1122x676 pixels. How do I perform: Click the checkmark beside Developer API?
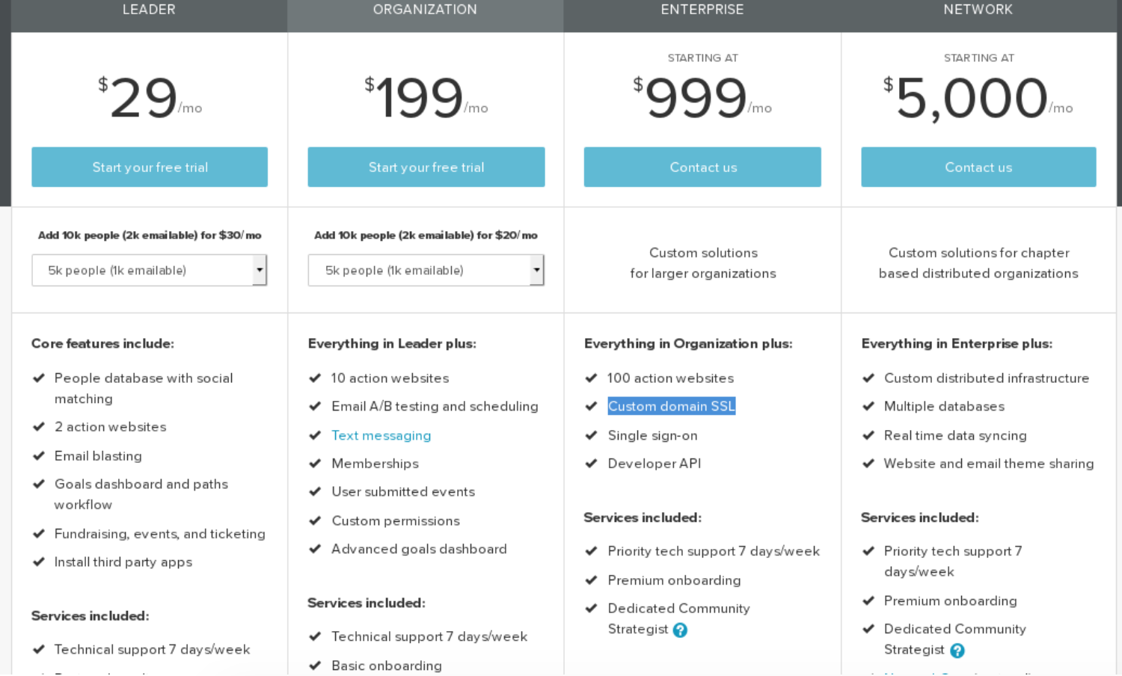[591, 464]
